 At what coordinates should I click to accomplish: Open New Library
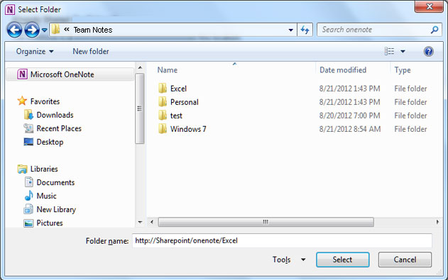56,210
